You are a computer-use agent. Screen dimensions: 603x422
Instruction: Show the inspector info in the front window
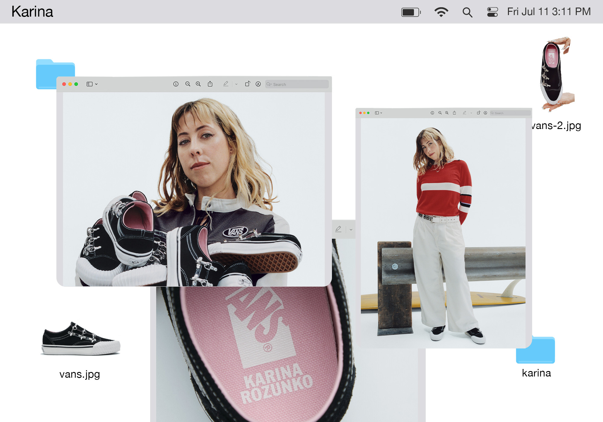point(176,84)
